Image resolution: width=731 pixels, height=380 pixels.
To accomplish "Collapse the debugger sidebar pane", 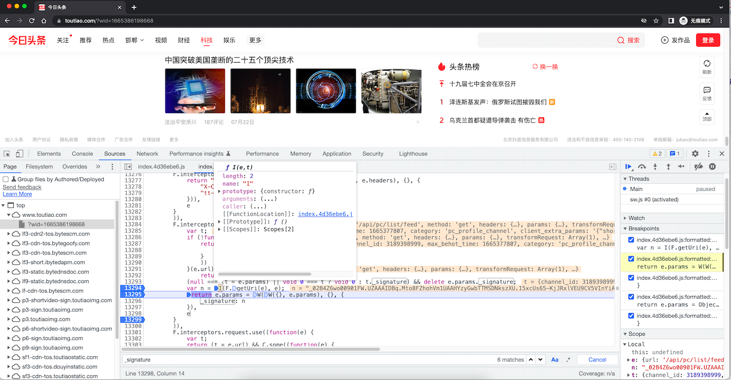I will point(613,167).
